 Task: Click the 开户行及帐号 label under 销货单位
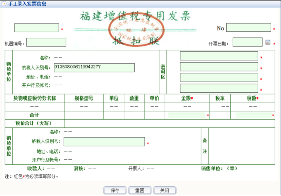click(x=46, y=160)
